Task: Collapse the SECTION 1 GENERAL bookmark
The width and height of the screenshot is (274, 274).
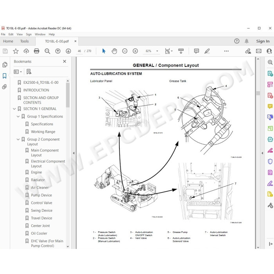Action: 14,109
